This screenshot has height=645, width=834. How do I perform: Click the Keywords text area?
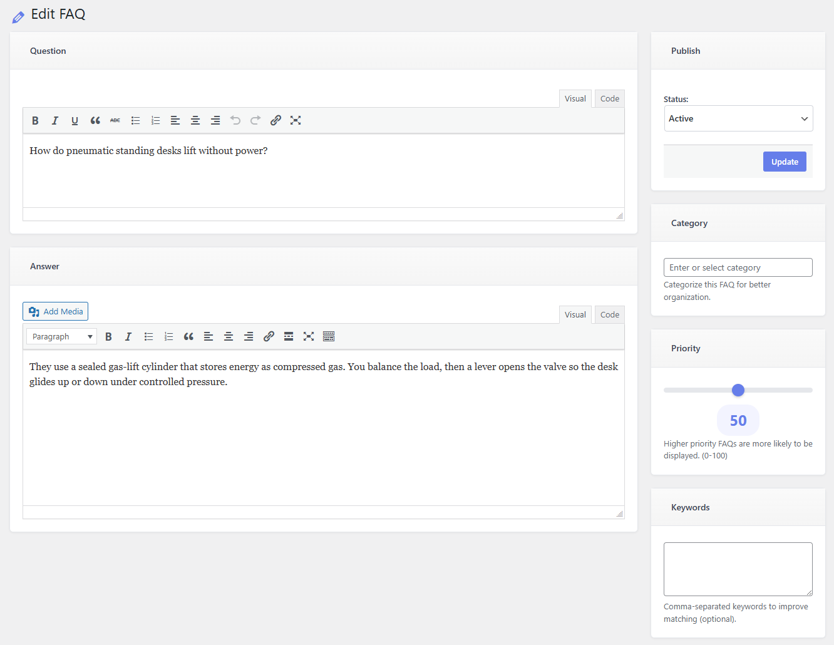tap(738, 569)
